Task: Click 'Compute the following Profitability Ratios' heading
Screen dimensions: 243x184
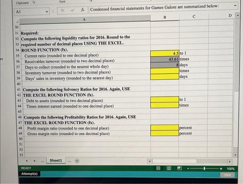Action: pos(80,117)
